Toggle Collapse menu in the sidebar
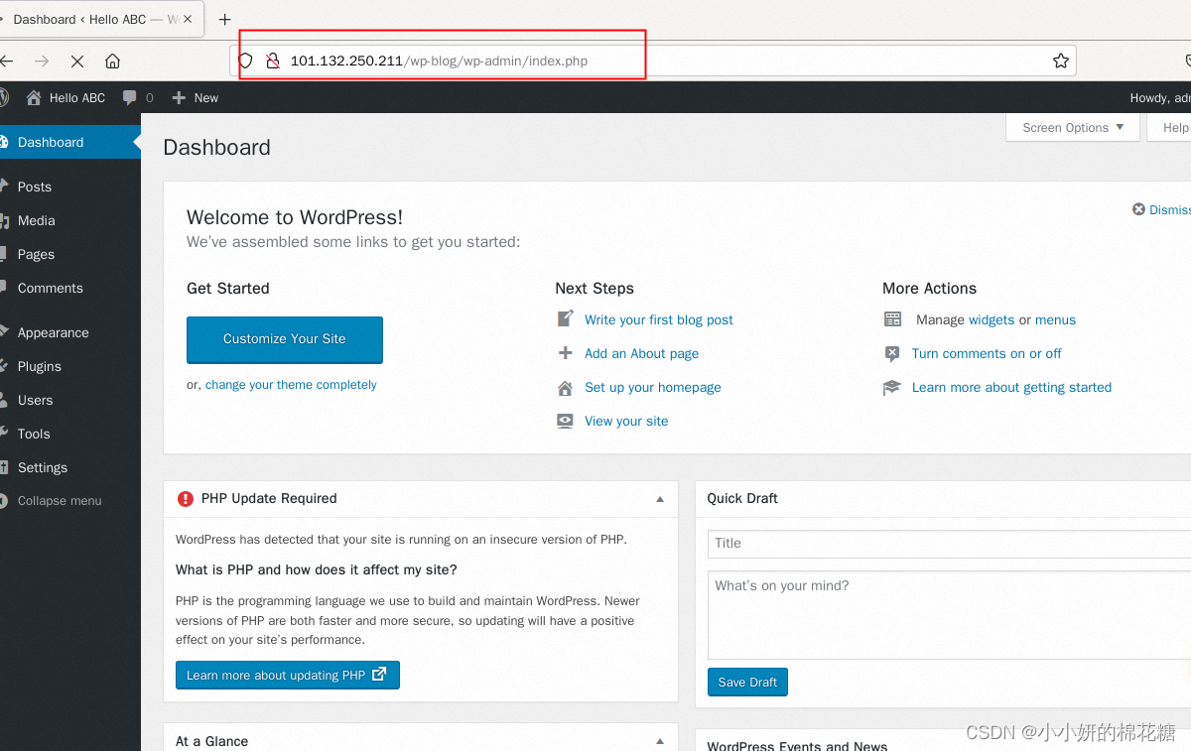This screenshot has height=751, width=1191. click(x=62, y=501)
